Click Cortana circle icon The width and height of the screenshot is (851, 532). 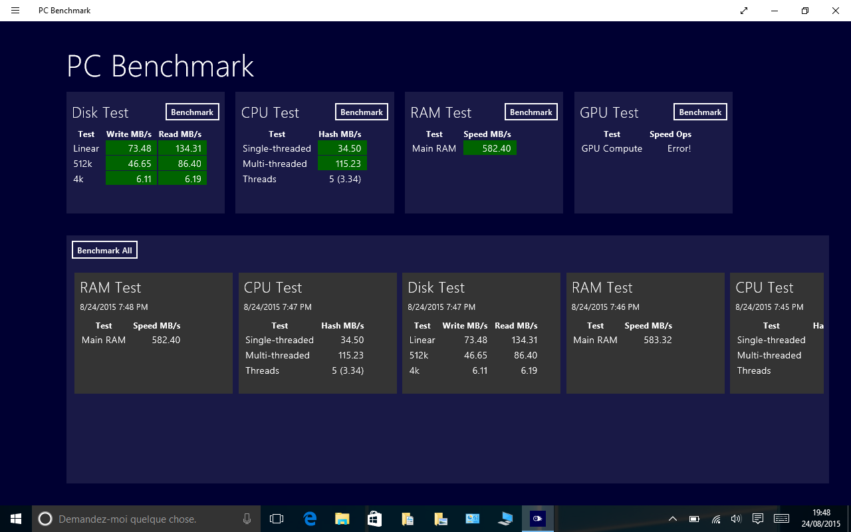[45, 519]
